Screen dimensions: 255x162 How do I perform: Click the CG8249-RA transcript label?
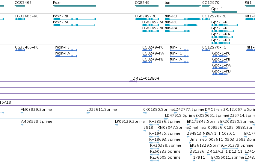tap(153, 22)
